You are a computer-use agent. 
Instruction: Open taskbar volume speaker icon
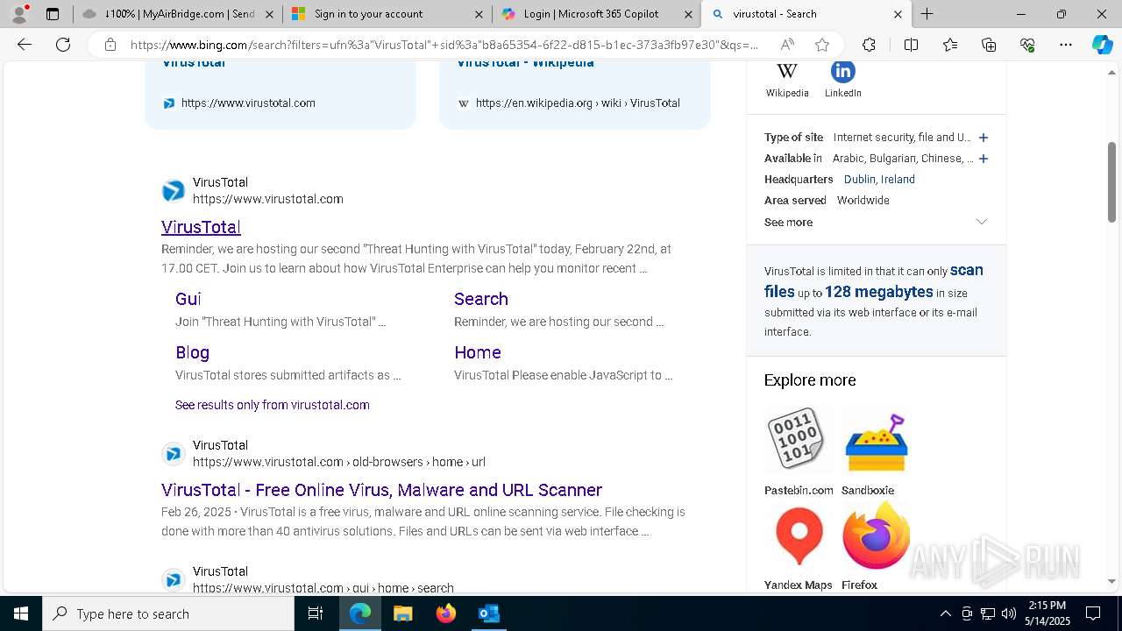1009,613
